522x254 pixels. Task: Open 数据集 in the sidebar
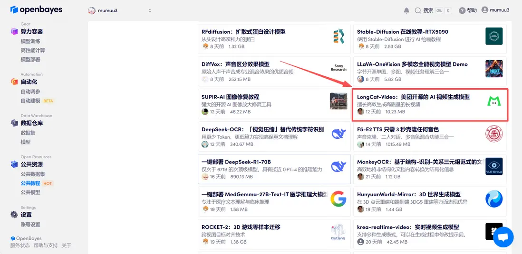(28, 133)
